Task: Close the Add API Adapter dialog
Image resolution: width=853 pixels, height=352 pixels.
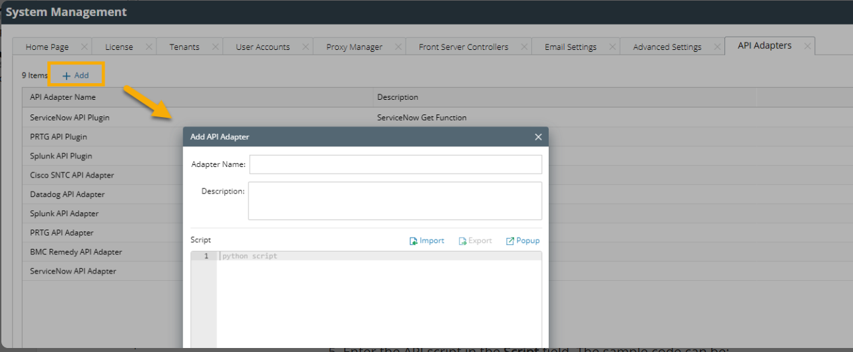Action: point(538,137)
